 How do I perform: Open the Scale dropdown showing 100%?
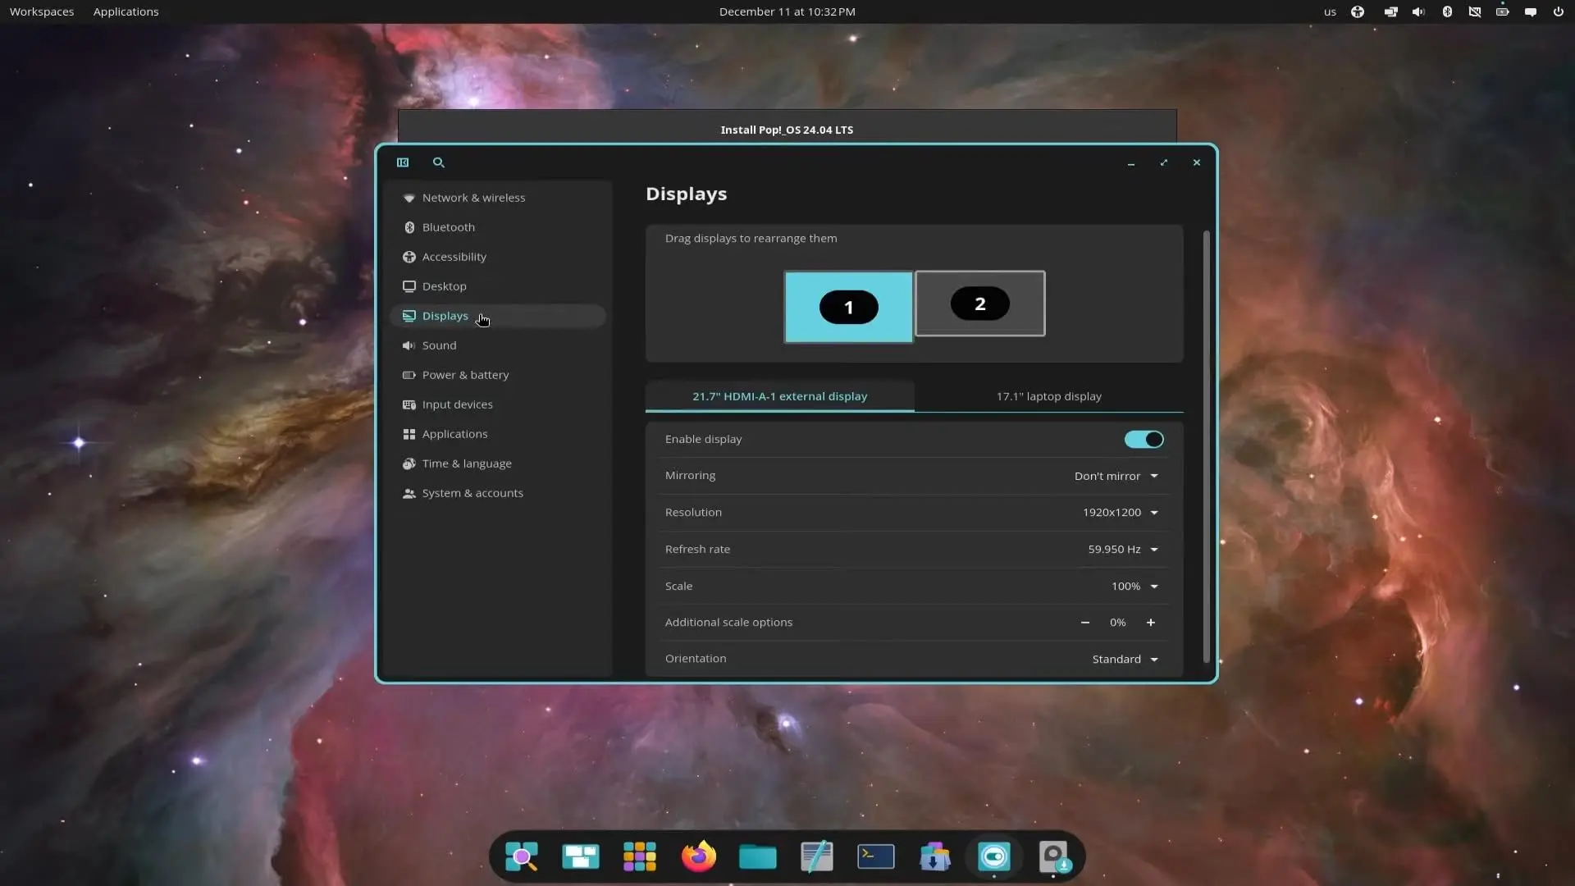coord(1134,587)
